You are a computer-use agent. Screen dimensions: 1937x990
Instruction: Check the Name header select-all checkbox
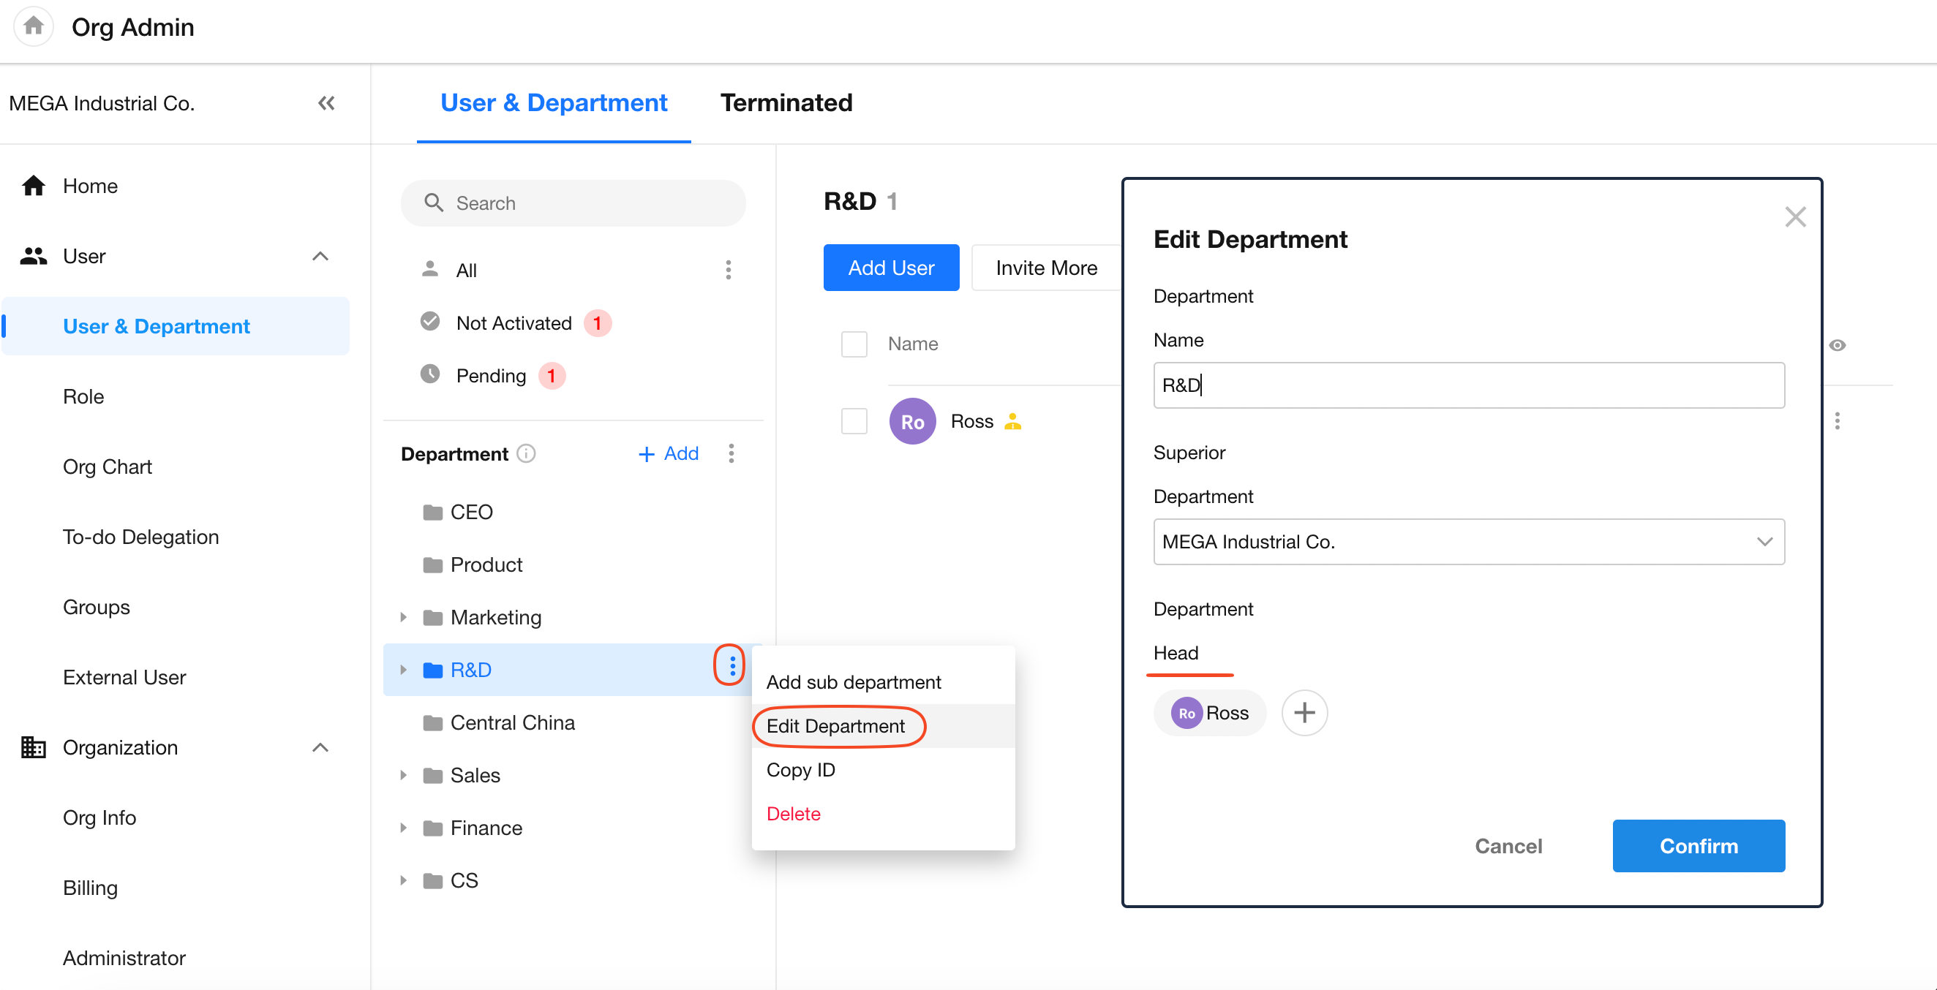[x=854, y=344]
